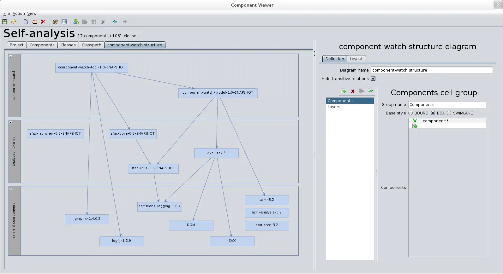
Task: Collapse the component-watch swimlane
Action: [x=10, y=56]
